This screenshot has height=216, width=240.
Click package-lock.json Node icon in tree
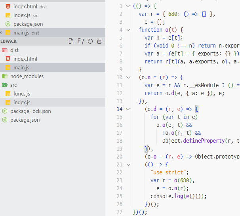click(x=5, y=111)
